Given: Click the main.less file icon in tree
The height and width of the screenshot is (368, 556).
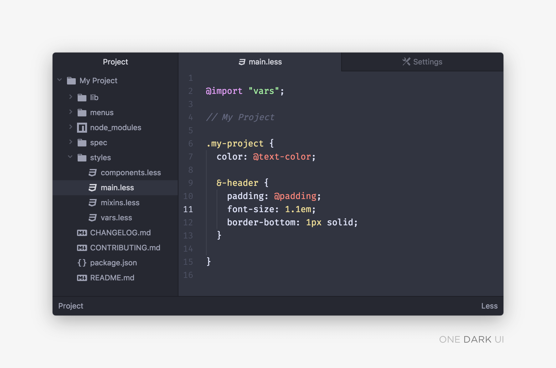Looking at the screenshot, I should (93, 188).
